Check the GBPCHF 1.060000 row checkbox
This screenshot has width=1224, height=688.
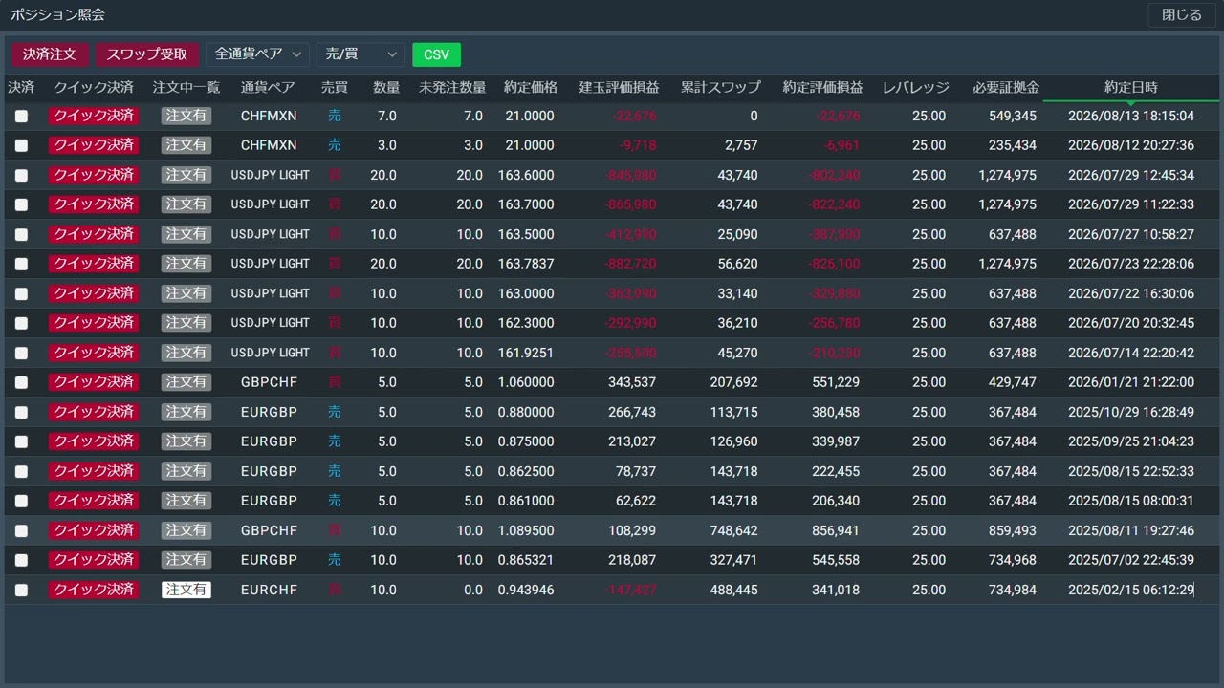tap(21, 383)
